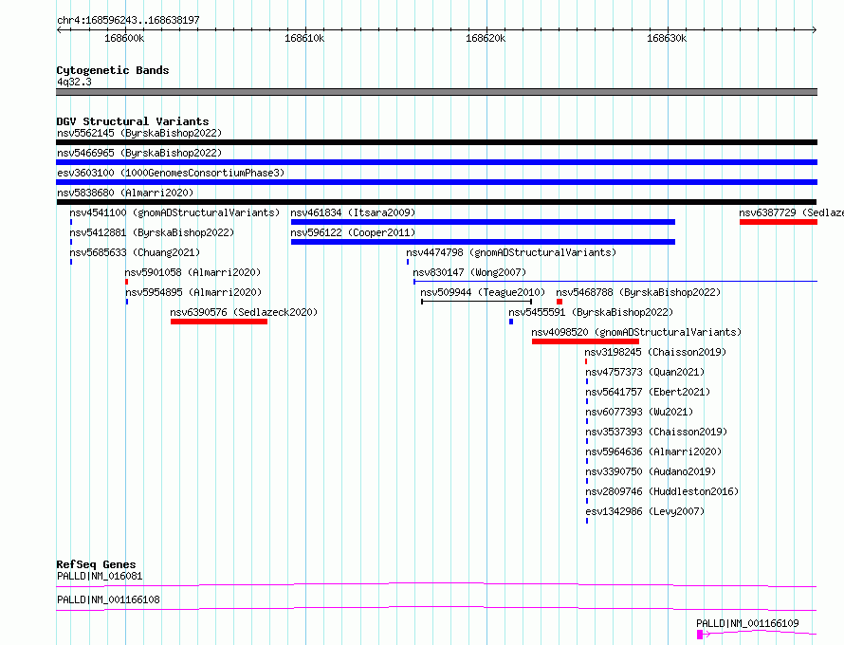Open nsv2809746 (Huddleston2016) label
The height and width of the screenshot is (645, 844).
(x=662, y=491)
